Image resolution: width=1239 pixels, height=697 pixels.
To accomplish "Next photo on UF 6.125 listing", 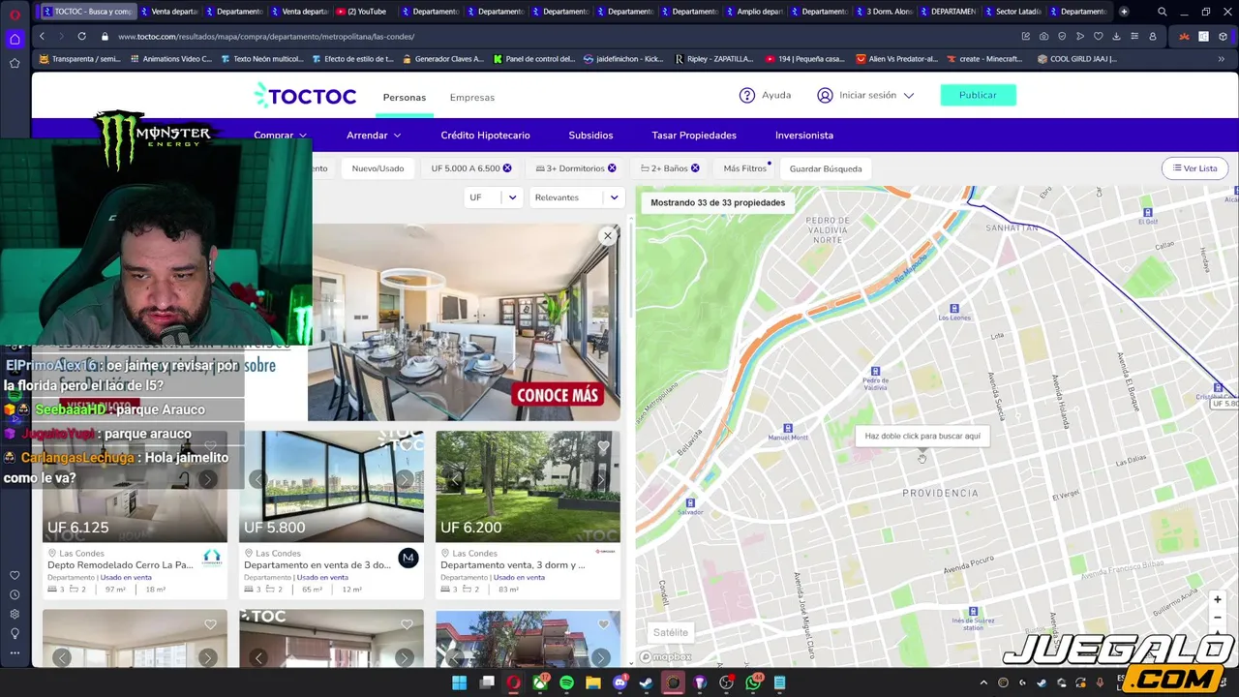I will point(207,479).
